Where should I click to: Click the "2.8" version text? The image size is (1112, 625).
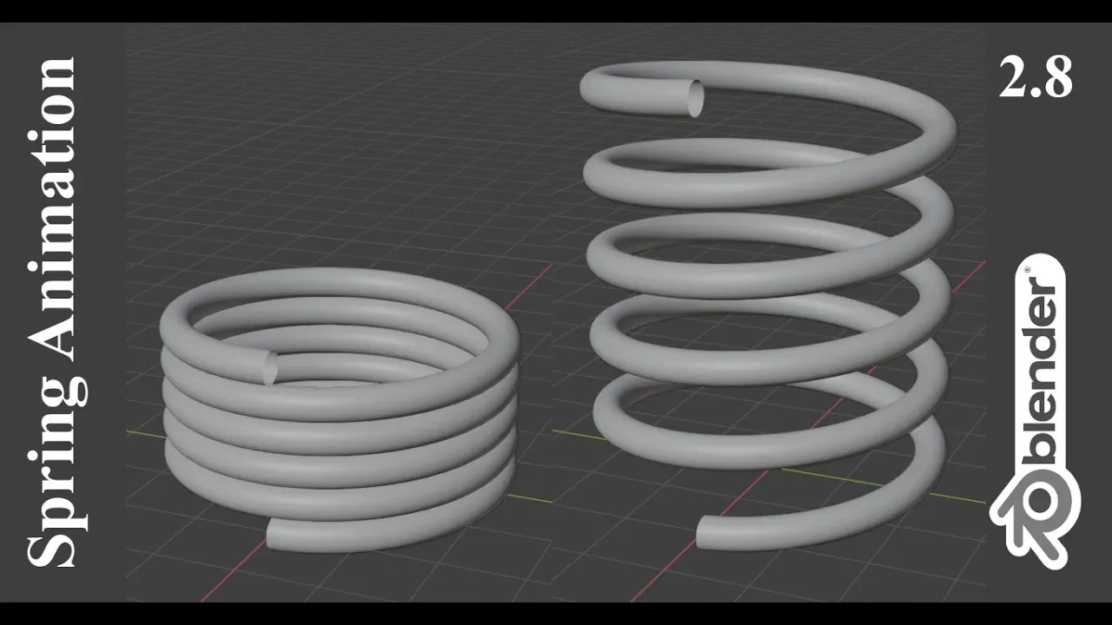(x=1036, y=78)
